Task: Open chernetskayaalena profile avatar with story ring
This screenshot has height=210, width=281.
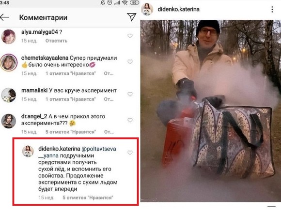Action: pos(9,63)
